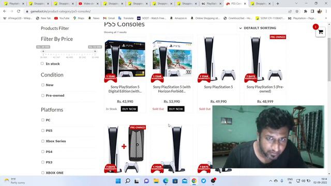Check the Xbox Series platform filter
The height and width of the screenshot is (186, 331).
point(43,141)
